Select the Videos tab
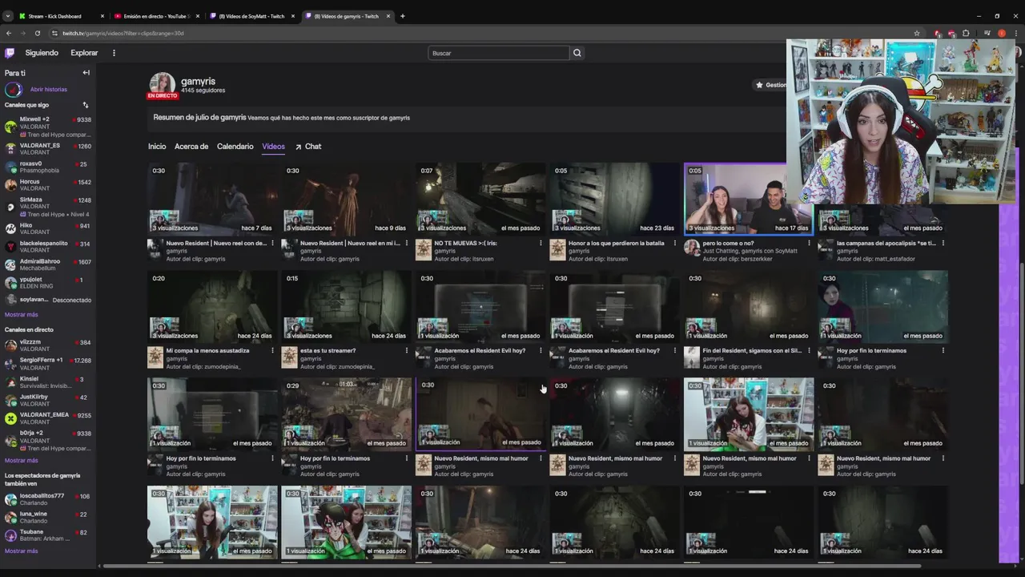1025x577 pixels. [273, 147]
